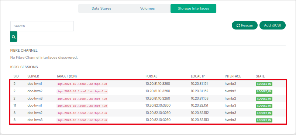This screenshot has width=296, height=135.
Task: Click SID 8 in the 10.20.82.153 row
Action: [14, 120]
